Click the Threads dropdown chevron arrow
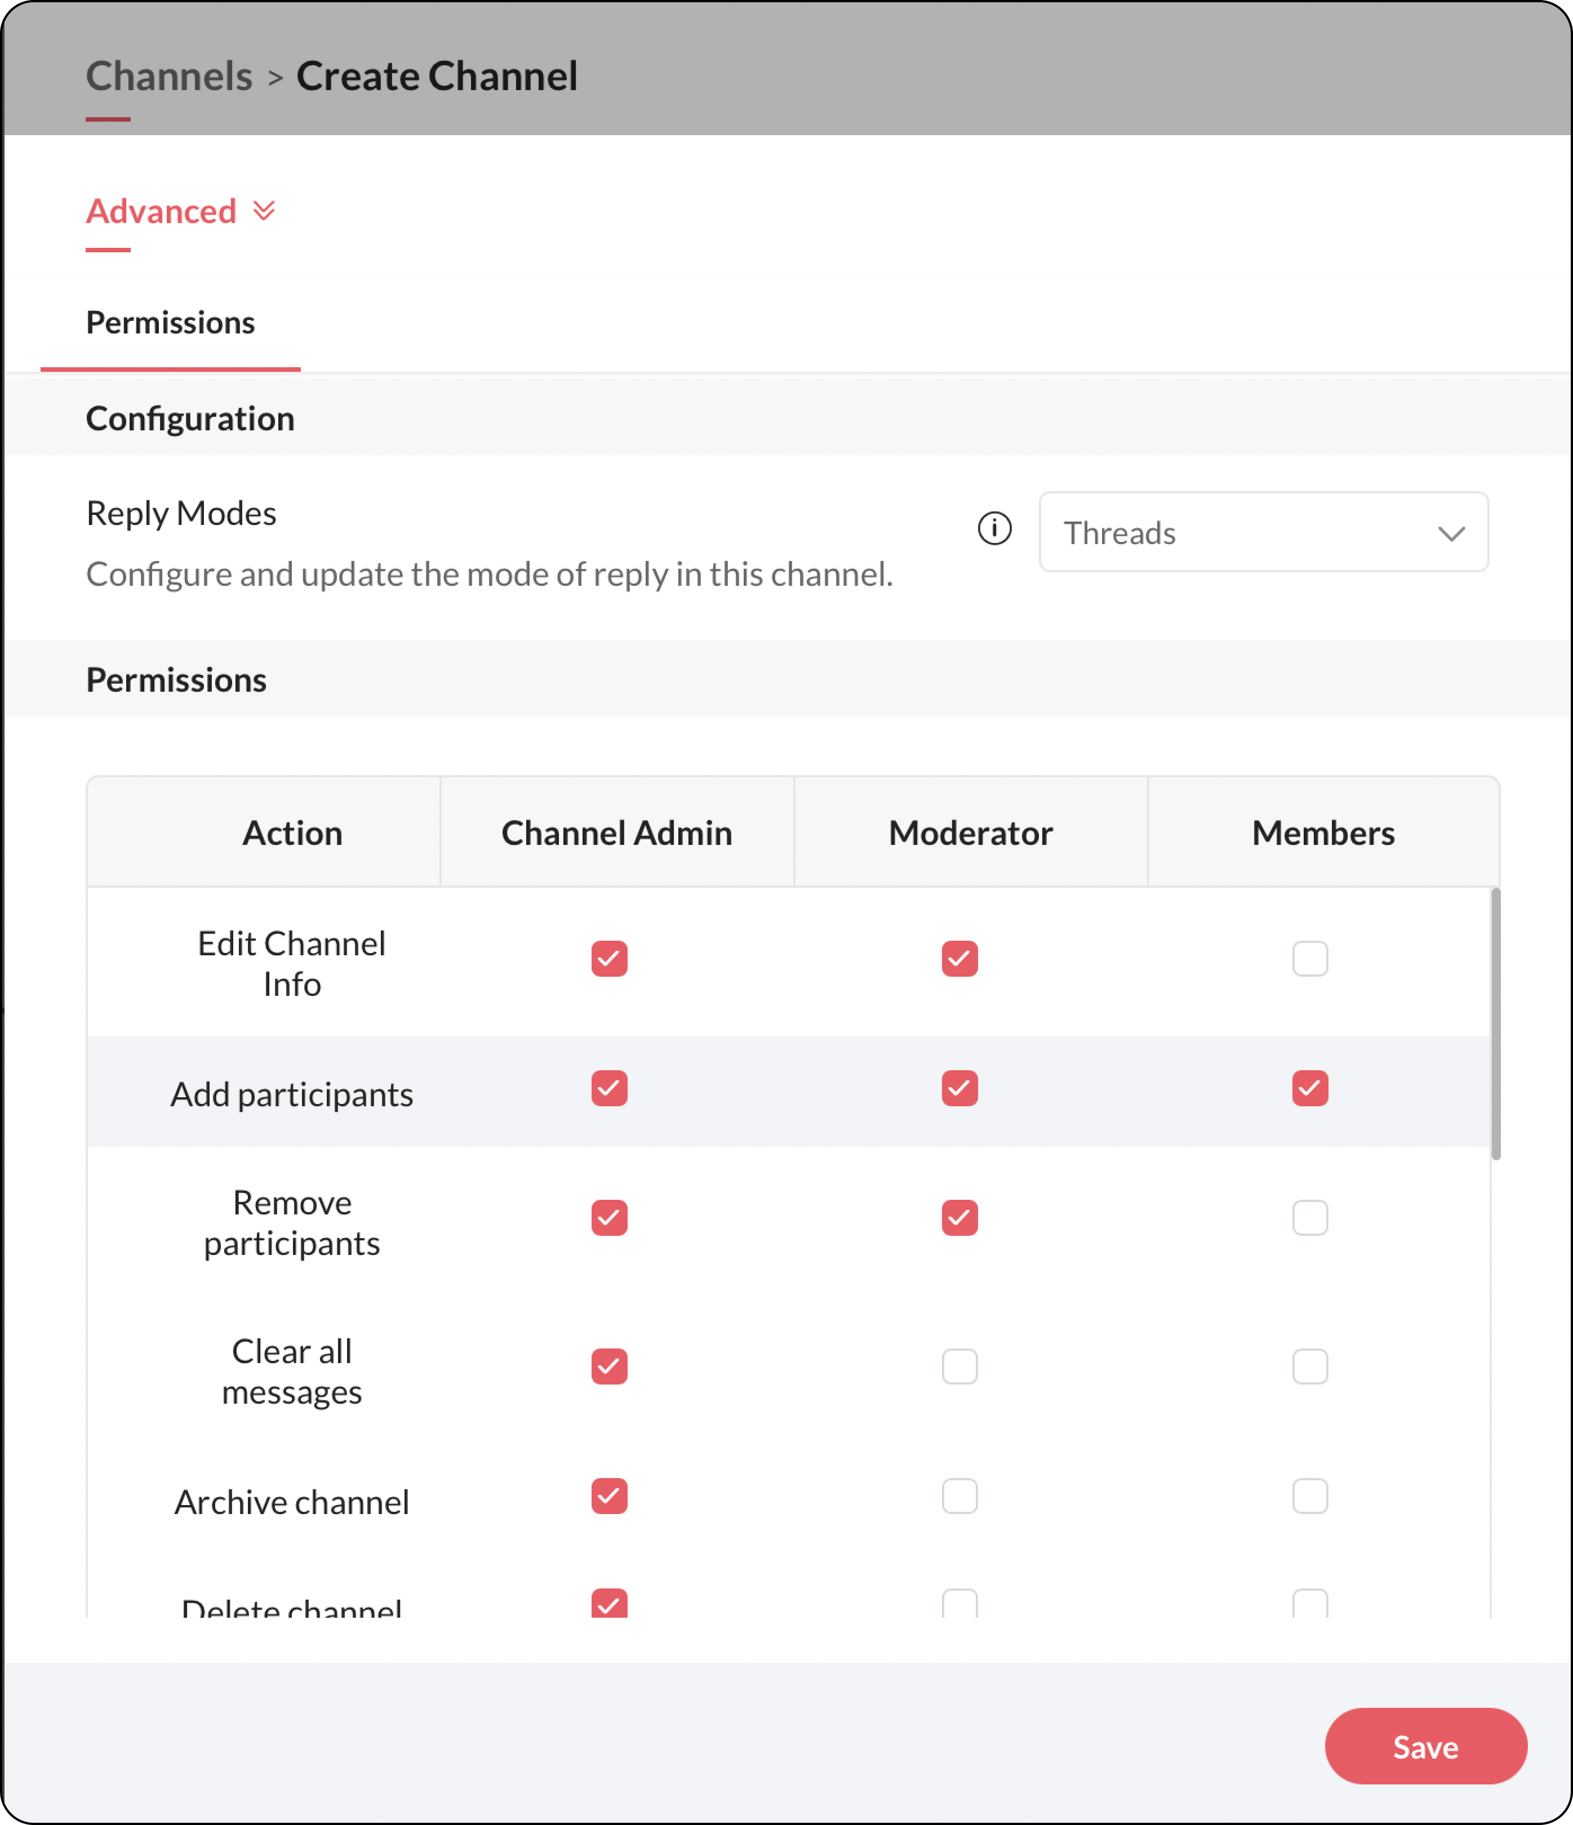The width and height of the screenshot is (1573, 1825). [x=1451, y=534]
